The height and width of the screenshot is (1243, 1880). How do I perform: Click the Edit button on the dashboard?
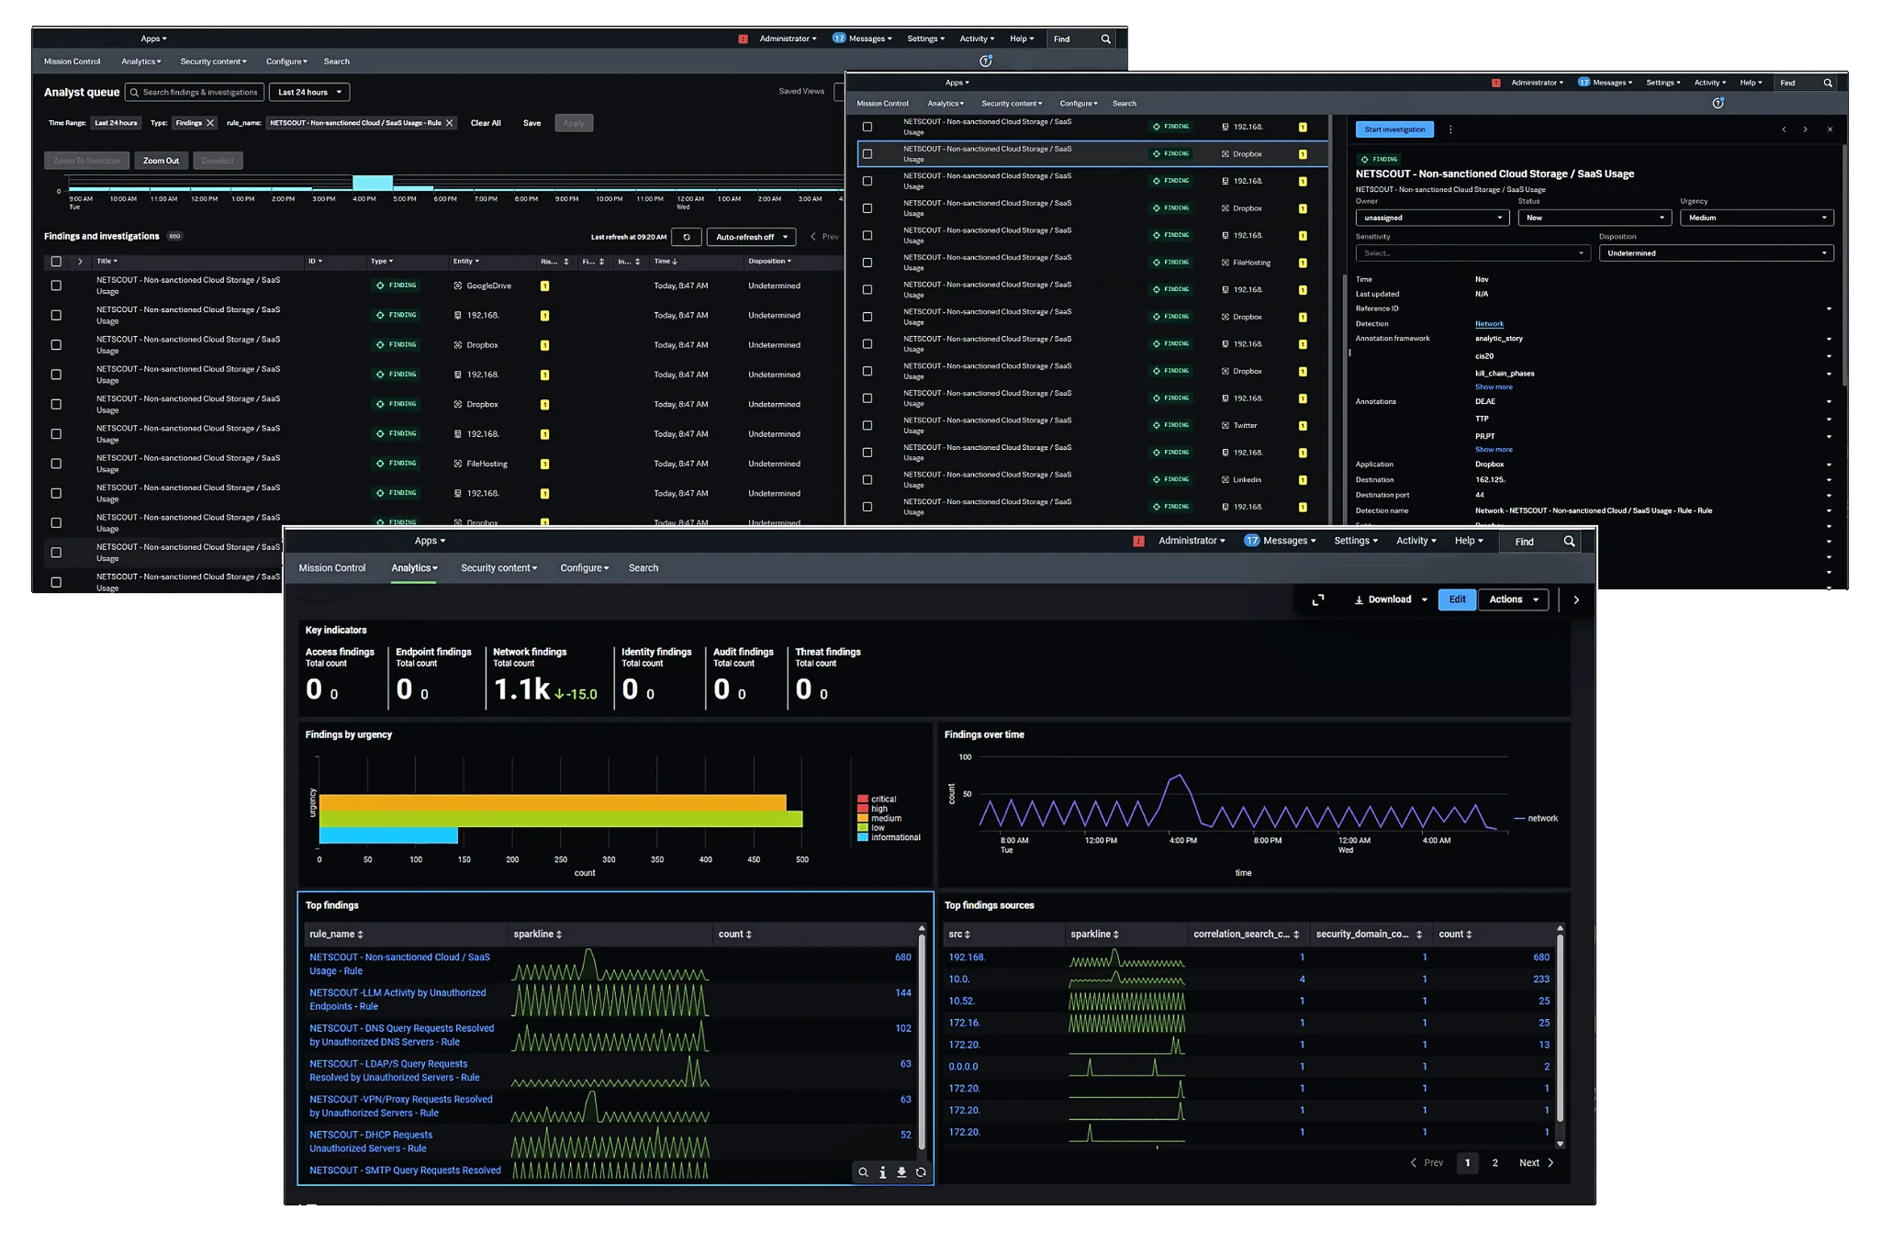pos(1458,599)
